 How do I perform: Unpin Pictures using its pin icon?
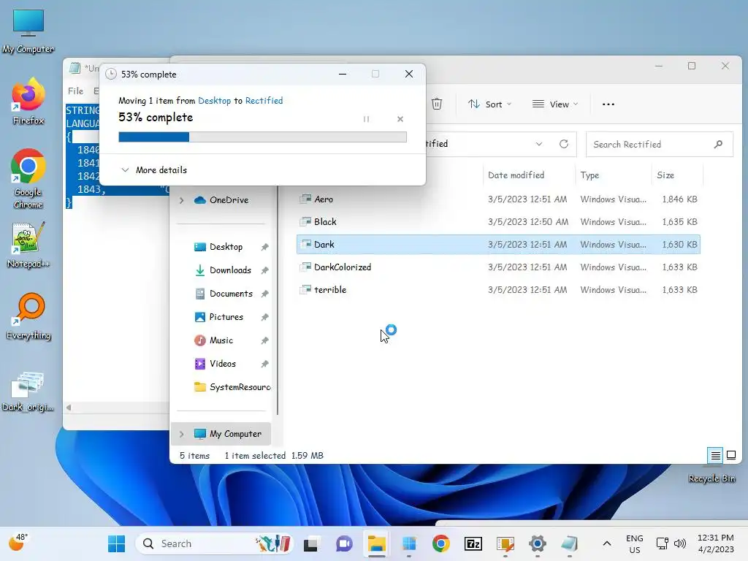click(x=264, y=317)
